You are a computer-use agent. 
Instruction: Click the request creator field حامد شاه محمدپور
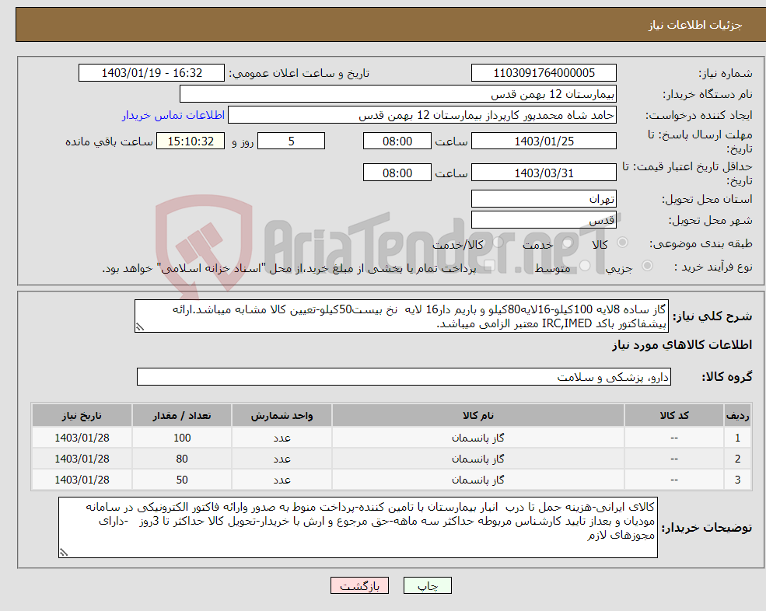(422, 115)
